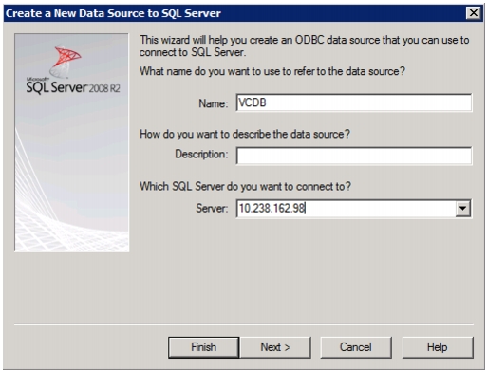This screenshot has width=487, height=389.
Task: Click the 'How do you want to describe' question
Action: point(245,134)
